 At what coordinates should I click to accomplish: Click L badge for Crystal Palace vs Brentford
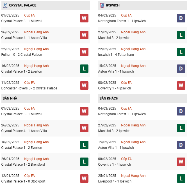[x=84, y=162]
